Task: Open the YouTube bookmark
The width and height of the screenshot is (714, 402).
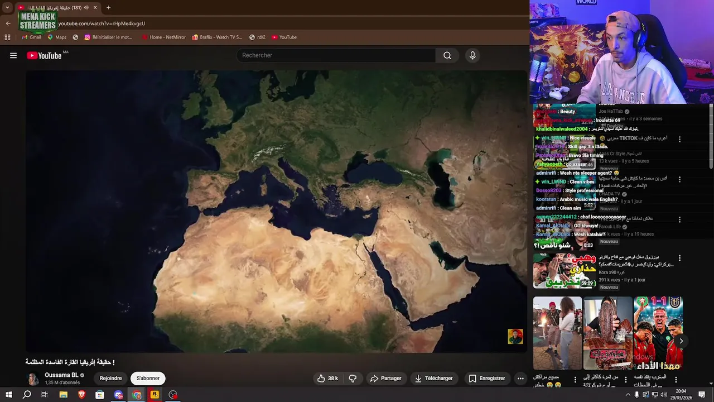Action: click(x=284, y=37)
